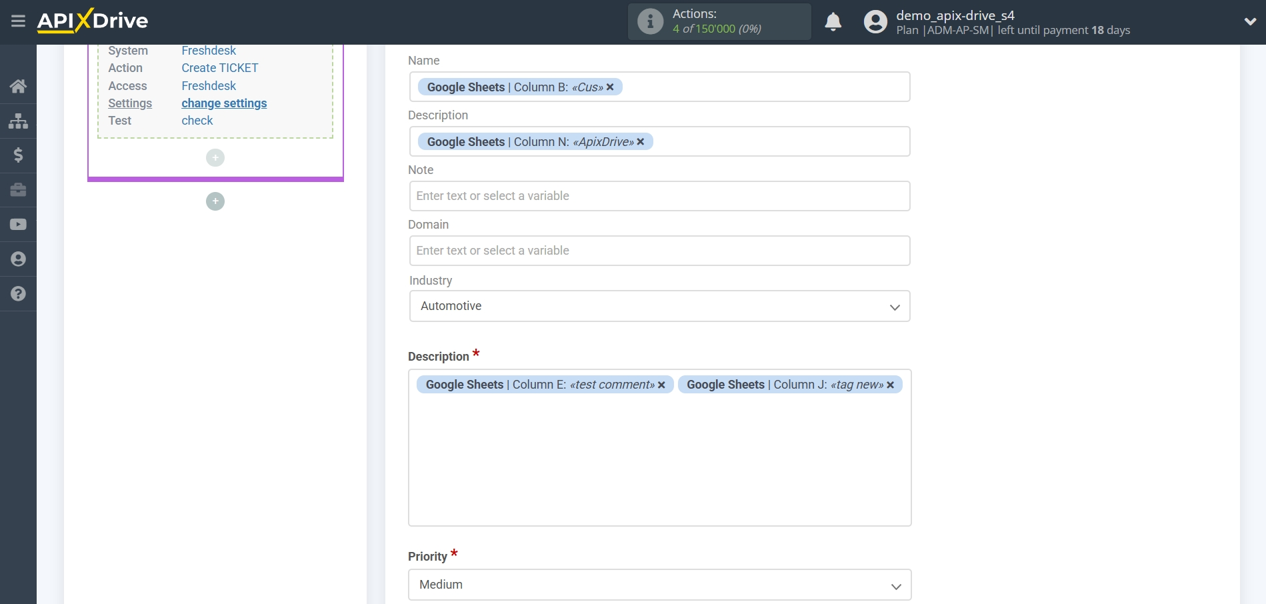Click into the Note input field

659,196
